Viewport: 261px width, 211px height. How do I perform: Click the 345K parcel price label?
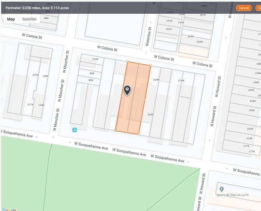click(252, 101)
